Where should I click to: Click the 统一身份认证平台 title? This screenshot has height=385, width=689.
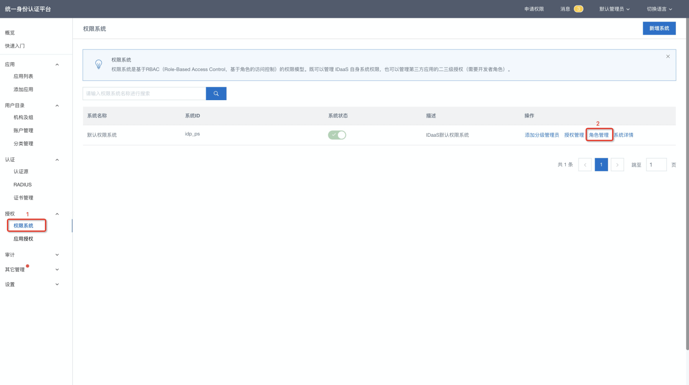point(28,9)
